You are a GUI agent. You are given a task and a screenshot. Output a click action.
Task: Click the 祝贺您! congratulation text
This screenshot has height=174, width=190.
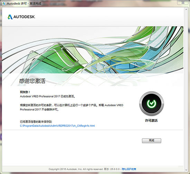pos(25,92)
